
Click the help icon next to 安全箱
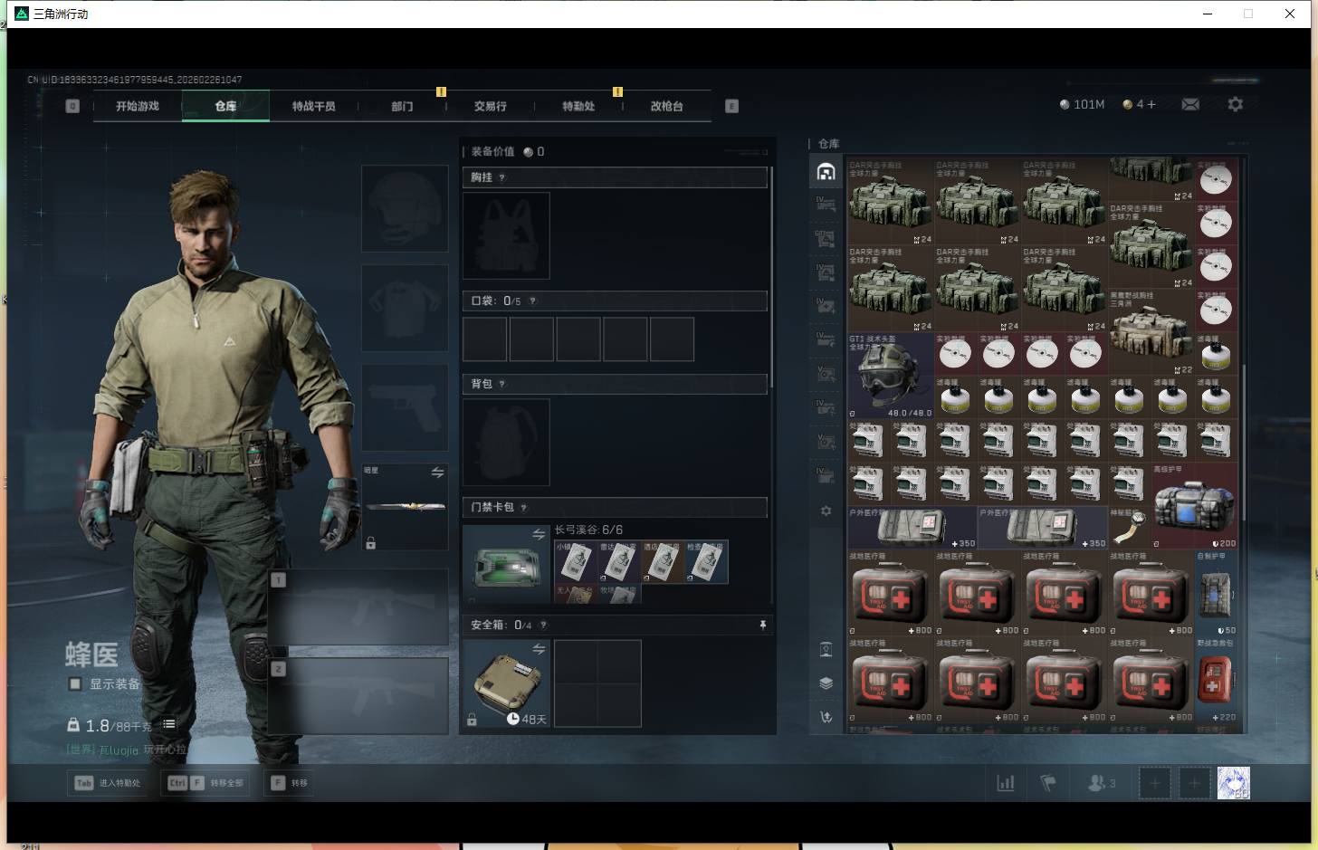(x=542, y=625)
